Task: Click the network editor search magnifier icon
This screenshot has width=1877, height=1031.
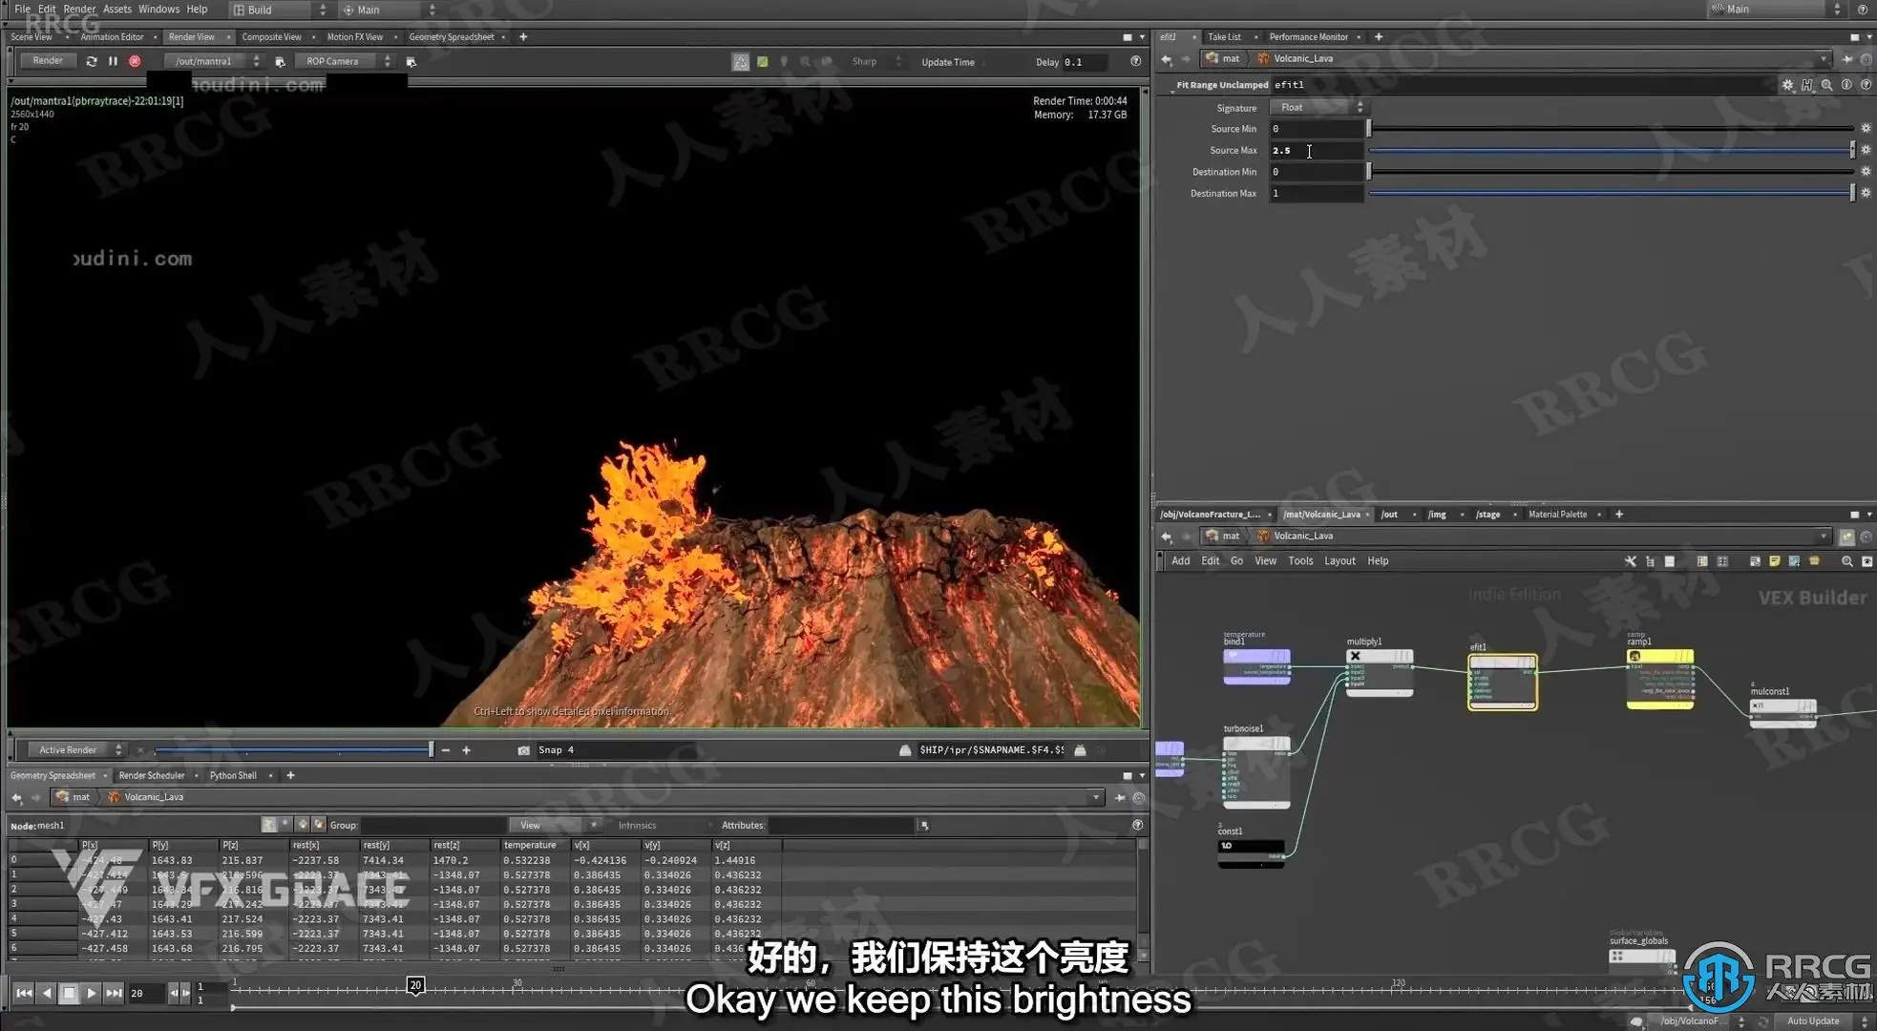Action: (x=1846, y=561)
